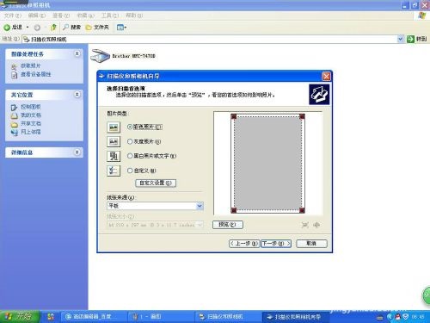Click the Forward arrow toolbar icon
The image size is (430, 323).
point(37,28)
